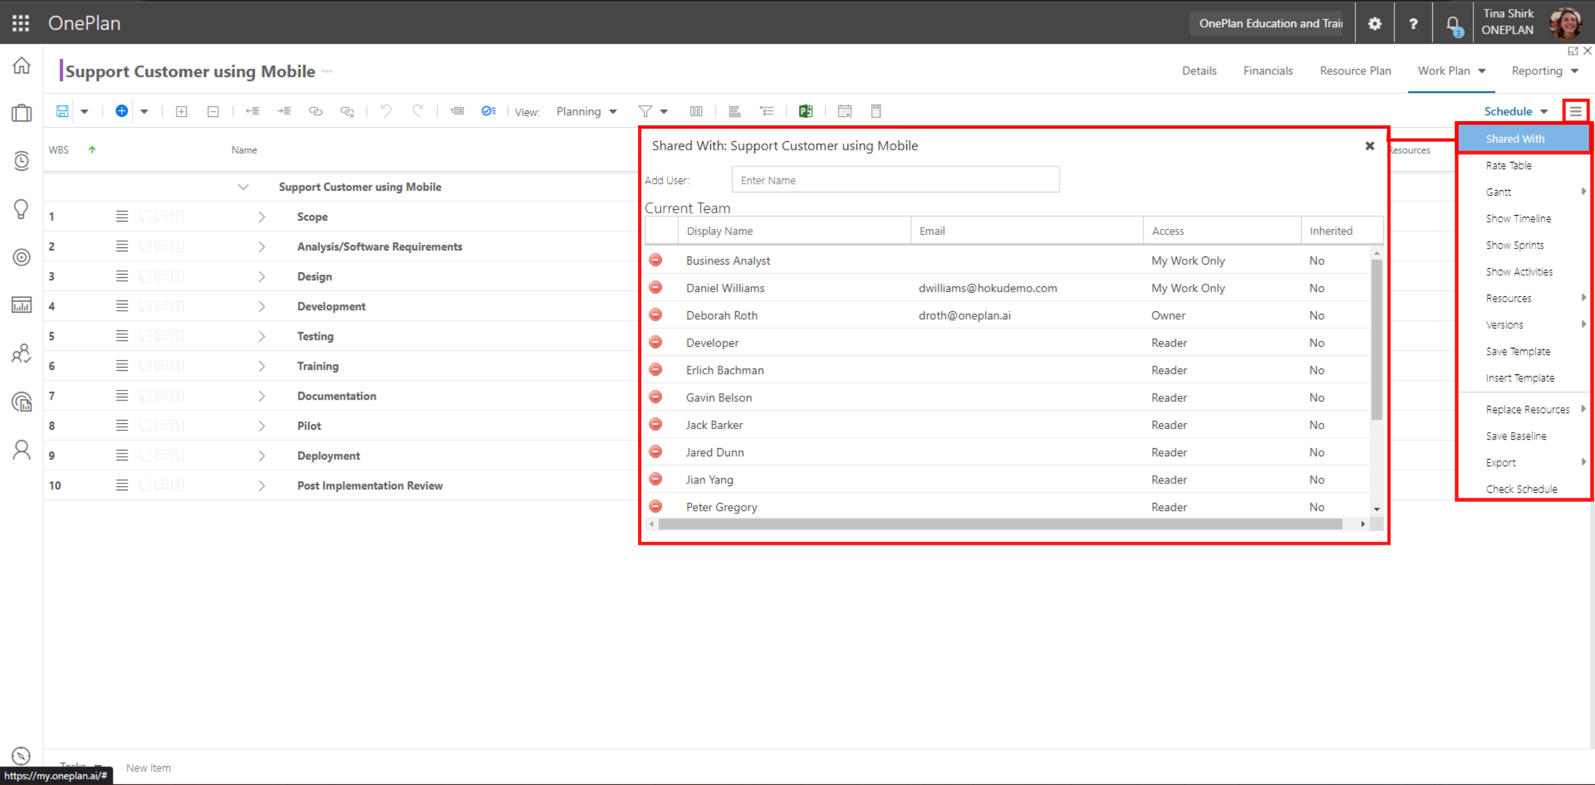Click the Shared With dialog horizontal scrollbar
The image size is (1595, 785).
(1000, 524)
